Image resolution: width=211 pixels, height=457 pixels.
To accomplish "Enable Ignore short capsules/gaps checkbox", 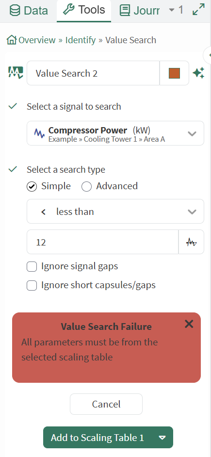I will [x=32, y=285].
